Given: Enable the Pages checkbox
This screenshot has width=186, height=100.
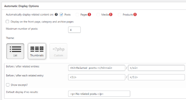Looking at the screenshot, I should (x=77, y=15).
